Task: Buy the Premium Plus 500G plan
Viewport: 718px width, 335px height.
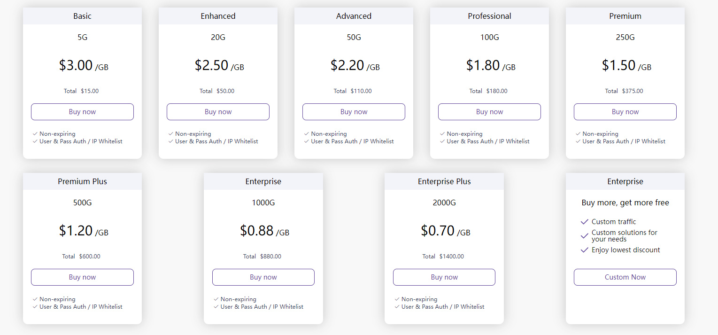Action: (82, 277)
